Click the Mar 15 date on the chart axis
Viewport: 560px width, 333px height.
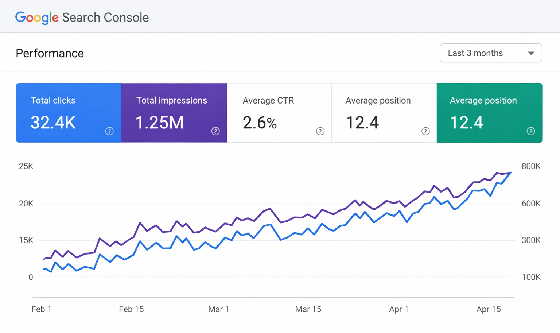pyautogui.click(x=308, y=309)
